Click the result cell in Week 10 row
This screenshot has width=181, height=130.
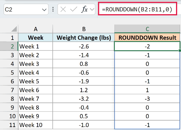click(147, 125)
